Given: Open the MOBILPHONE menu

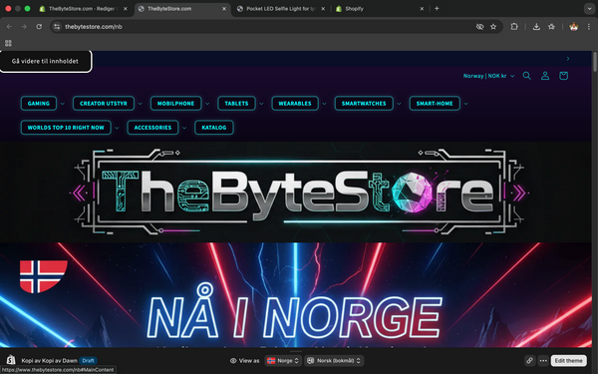Looking at the screenshot, I should [x=175, y=104].
